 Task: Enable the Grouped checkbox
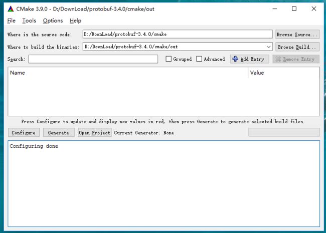pos(169,59)
